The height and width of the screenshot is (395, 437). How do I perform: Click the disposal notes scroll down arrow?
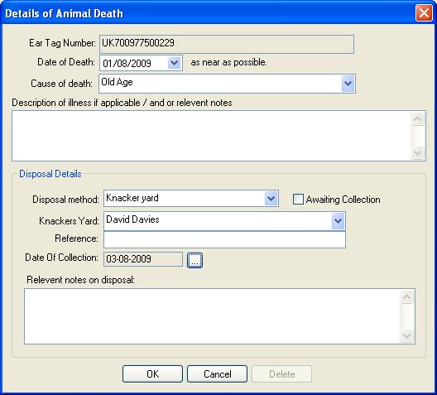(407, 335)
